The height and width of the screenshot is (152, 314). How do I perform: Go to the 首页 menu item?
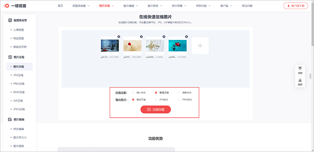[x=60, y=6]
